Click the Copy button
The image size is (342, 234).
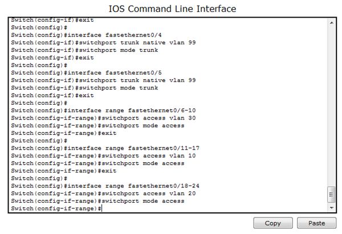tap(273, 223)
